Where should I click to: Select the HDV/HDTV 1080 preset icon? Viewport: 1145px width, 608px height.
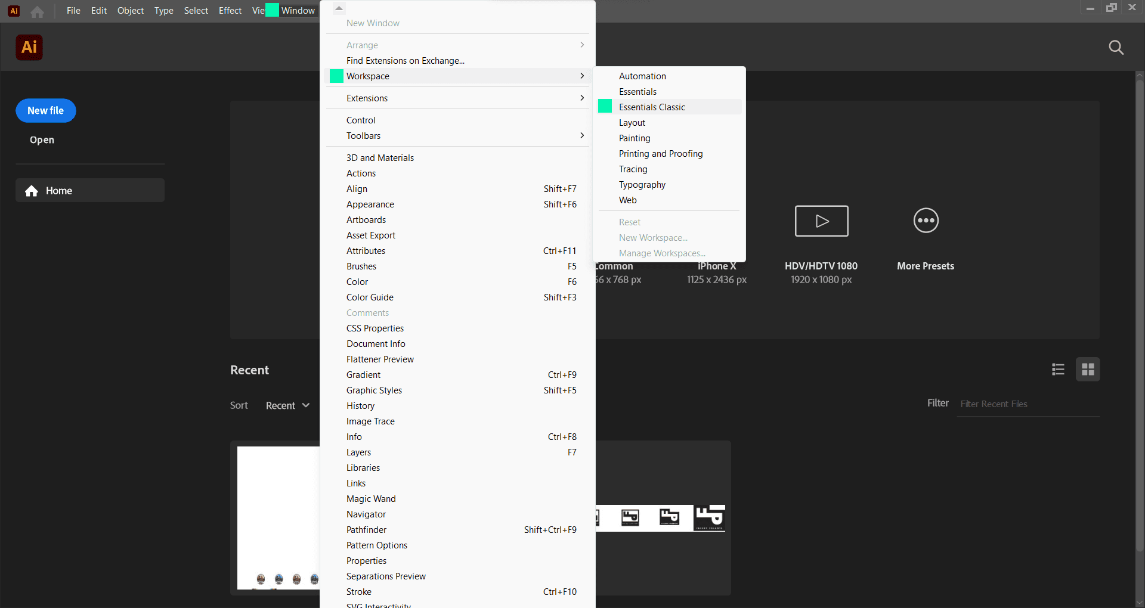(x=821, y=221)
